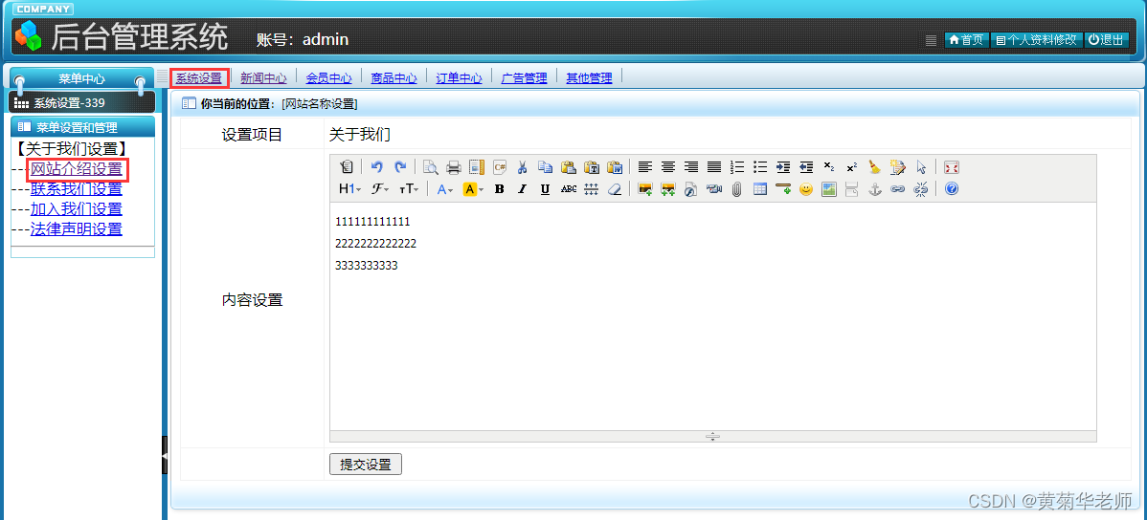
Task: Apply superscript formatting
Action: tap(851, 167)
